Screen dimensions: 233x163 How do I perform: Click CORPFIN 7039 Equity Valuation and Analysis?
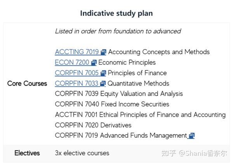[119, 94]
